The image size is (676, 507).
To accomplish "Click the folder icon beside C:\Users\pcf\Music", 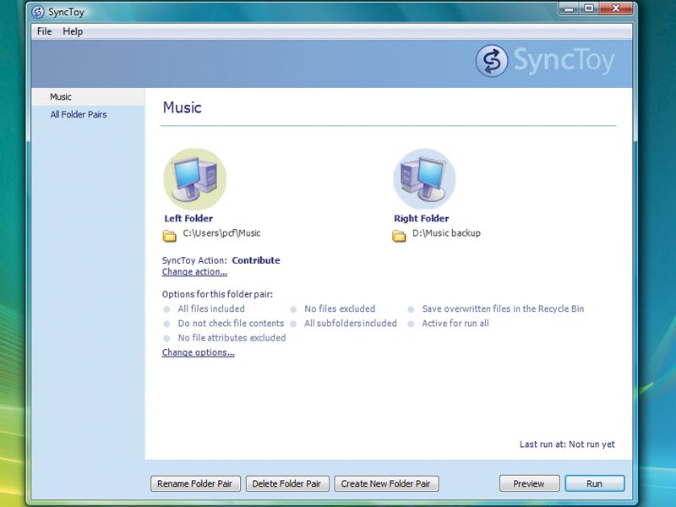I will click(170, 236).
